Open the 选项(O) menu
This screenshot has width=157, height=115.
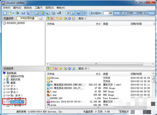[x=50, y=8]
